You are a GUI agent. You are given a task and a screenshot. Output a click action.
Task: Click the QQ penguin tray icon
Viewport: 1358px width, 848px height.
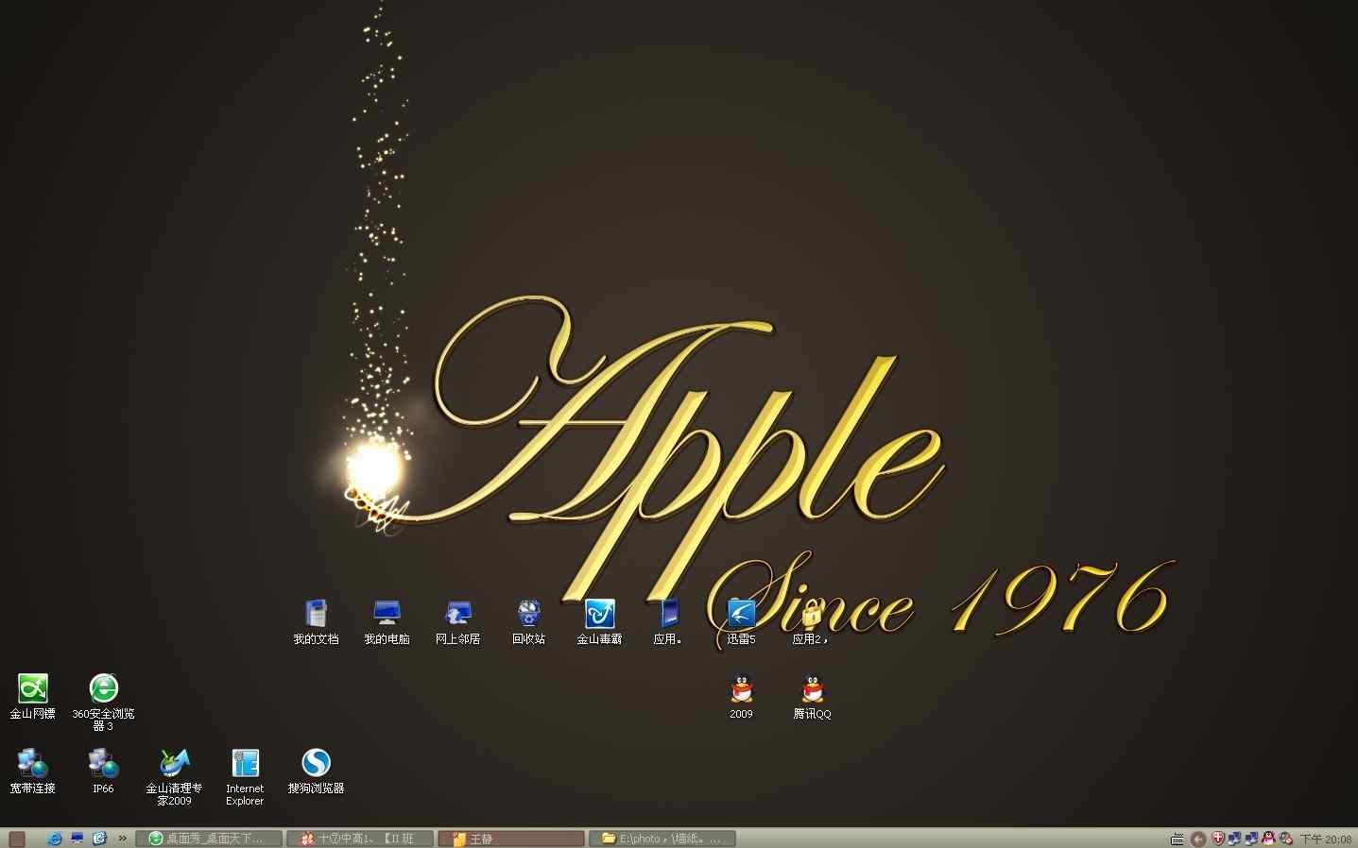(1268, 839)
